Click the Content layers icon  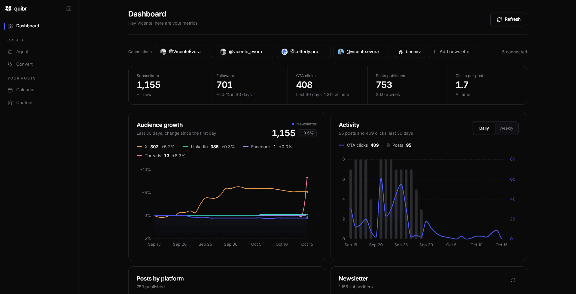10,103
